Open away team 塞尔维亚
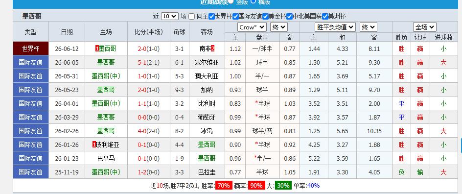The height and width of the screenshot is (194, 462). pyautogui.click(x=207, y=63)
